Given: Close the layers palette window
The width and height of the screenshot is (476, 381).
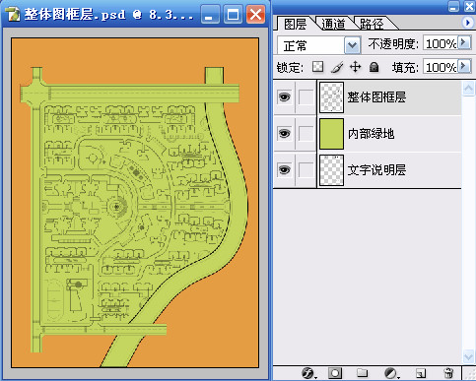Looking at the screenshot, I should tap(469, 6).
